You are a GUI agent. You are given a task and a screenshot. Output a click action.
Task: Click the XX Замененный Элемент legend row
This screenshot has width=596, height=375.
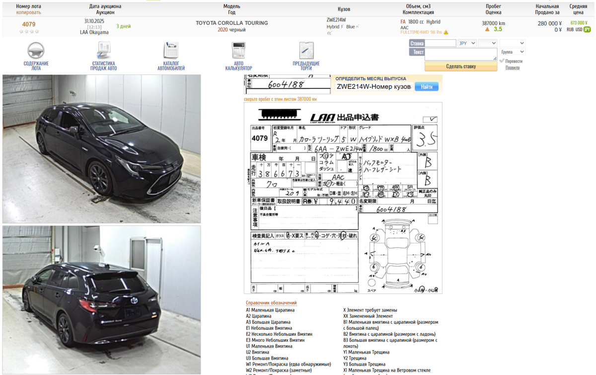coord(368,316)
